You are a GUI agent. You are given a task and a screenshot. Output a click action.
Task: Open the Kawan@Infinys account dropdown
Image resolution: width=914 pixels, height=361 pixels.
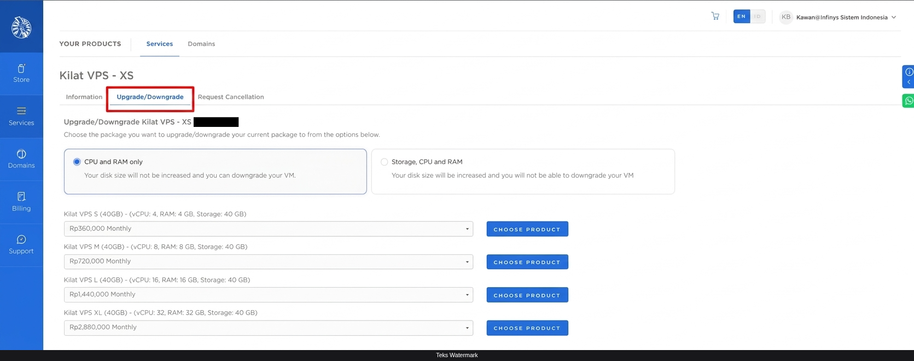click(838, 17)
